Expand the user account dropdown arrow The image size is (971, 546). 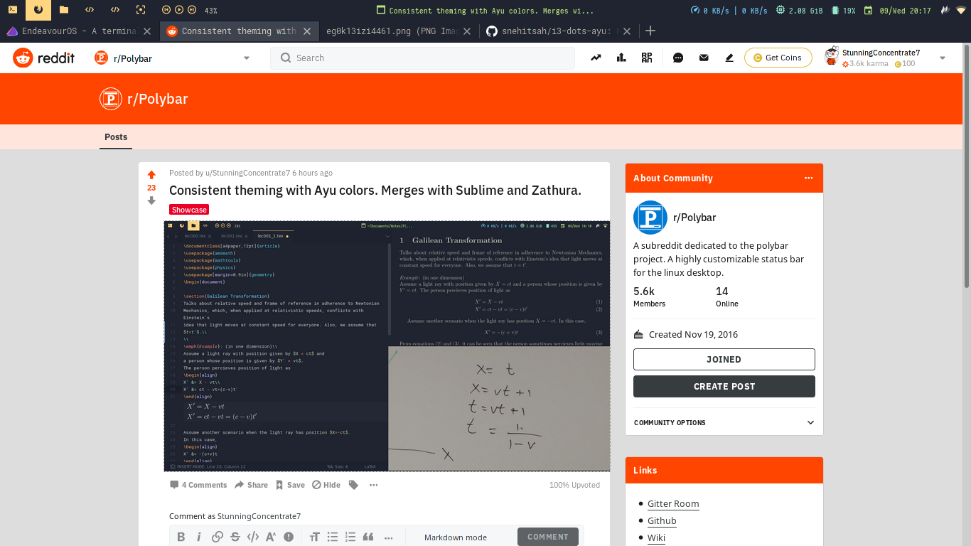pos(943,58)
